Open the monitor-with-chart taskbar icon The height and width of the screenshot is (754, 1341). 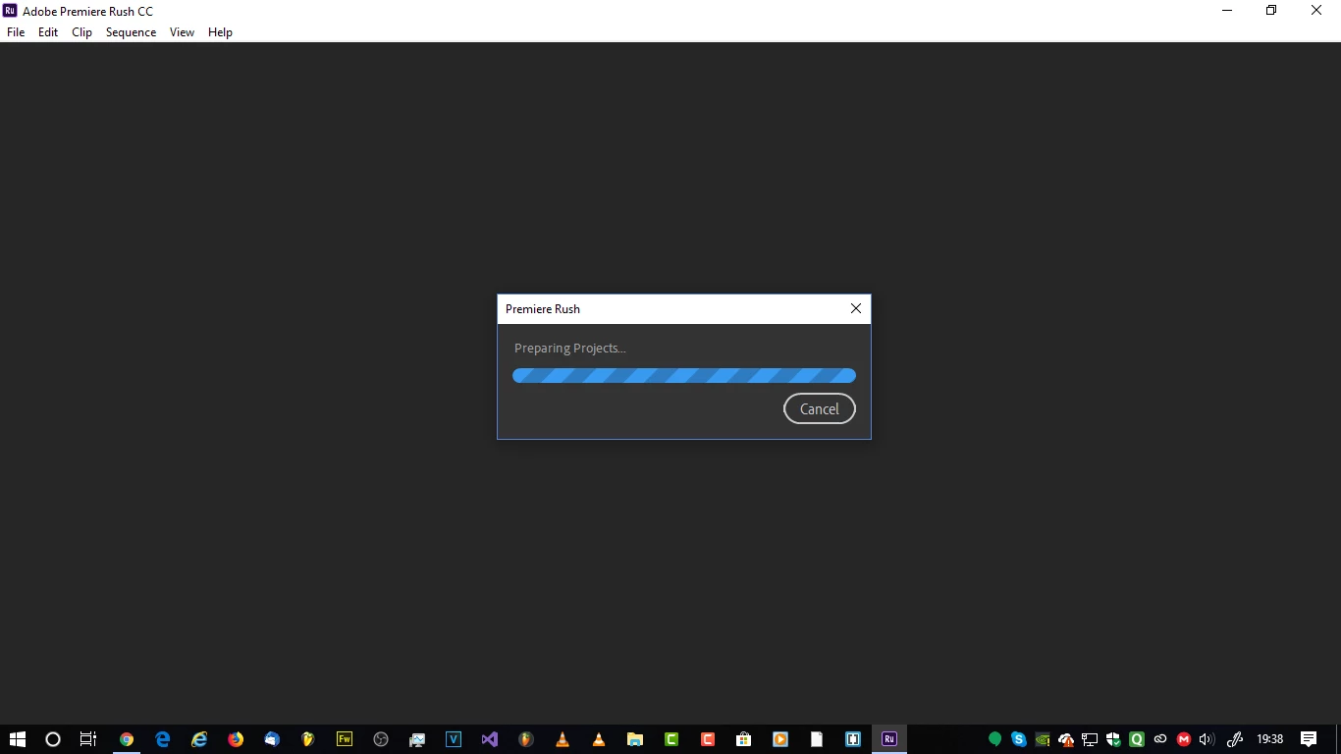tap(417, 739)
